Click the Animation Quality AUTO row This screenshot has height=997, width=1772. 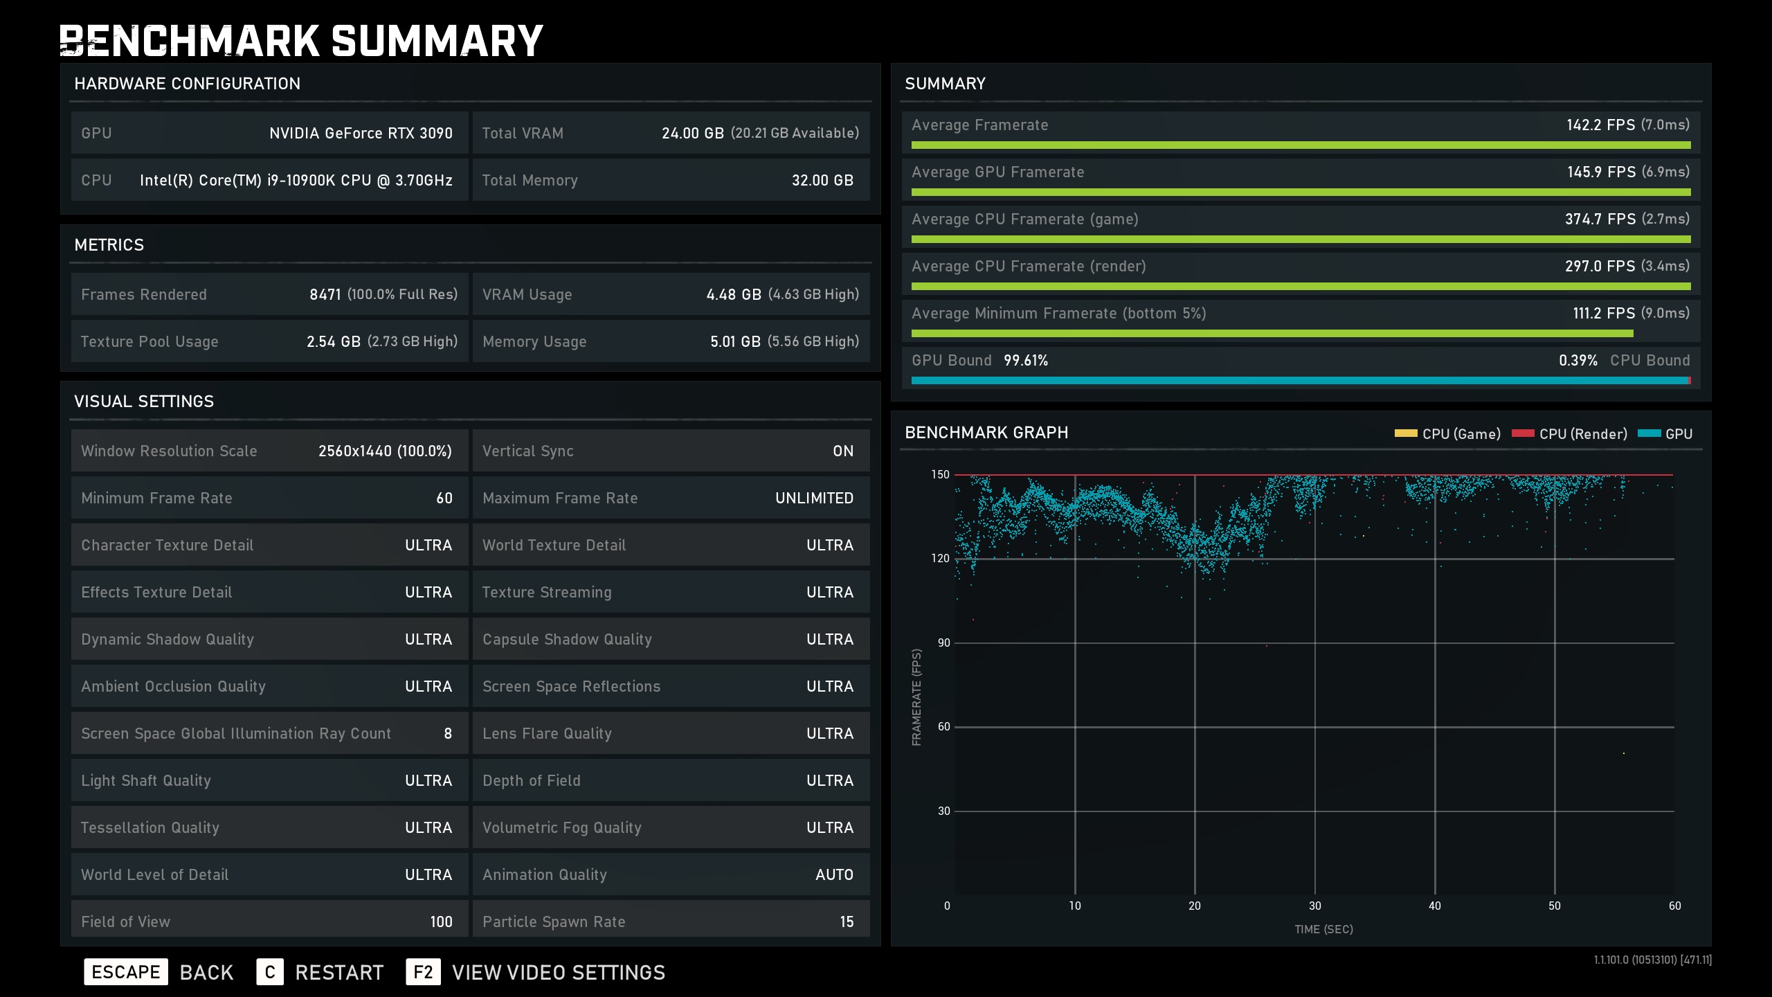point(670,874)
